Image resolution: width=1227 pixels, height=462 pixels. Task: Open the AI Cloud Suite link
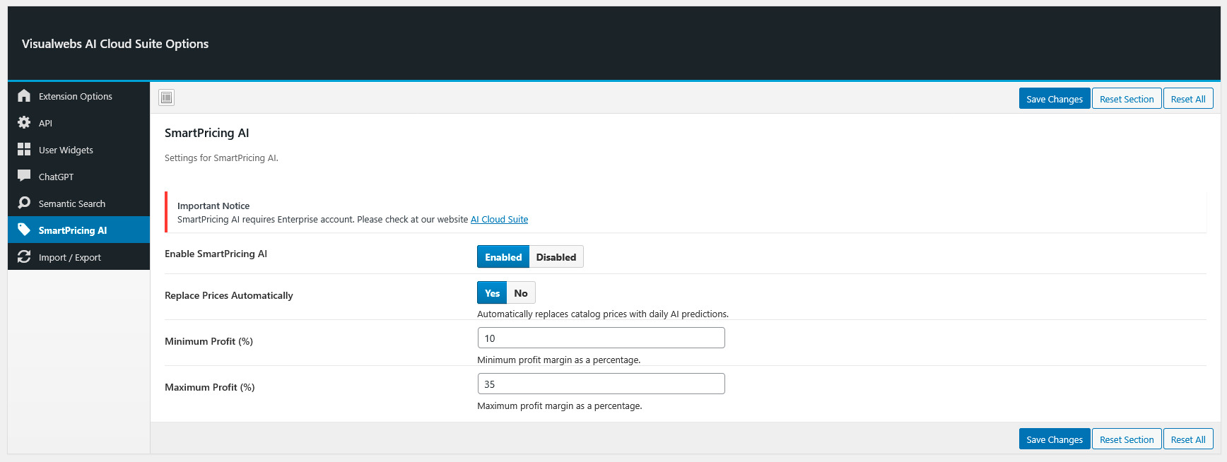tap(500, 220)
